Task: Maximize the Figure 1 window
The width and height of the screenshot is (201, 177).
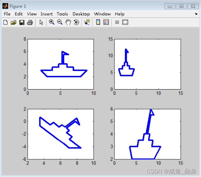Action: coord(181,6)
